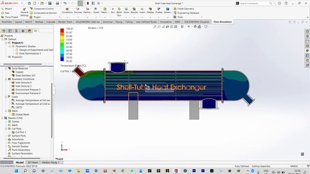Screen dimensions: 310x174
Task: Click horizontal scrollbar under projects tree
Action: point(22,64)
